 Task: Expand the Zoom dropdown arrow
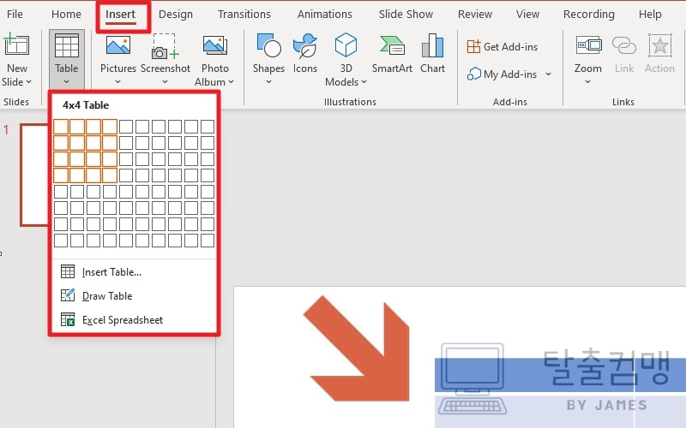click(x=587, y=81)
